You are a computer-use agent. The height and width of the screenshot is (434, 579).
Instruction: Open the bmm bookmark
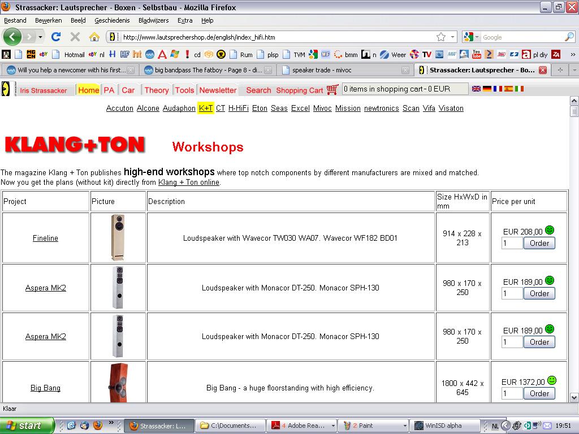[346, 55]
